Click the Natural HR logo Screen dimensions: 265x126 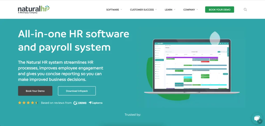coord(34,10)
